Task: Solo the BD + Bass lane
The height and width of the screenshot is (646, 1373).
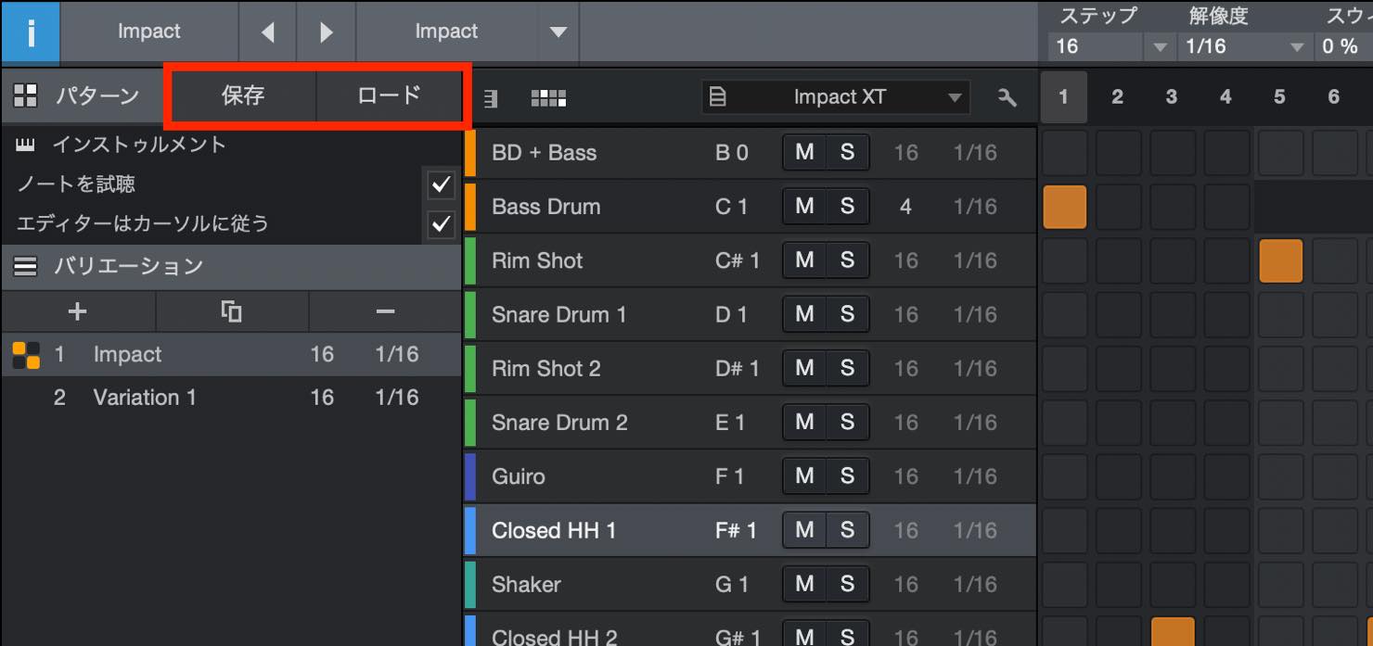Action: [x=847, y=153]
